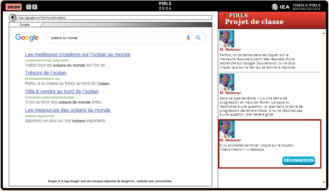Open 'Les meilleures croisières sur l'océan au monde'

point(77,55)
